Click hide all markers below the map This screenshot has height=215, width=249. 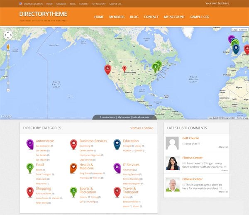point(141,117)
